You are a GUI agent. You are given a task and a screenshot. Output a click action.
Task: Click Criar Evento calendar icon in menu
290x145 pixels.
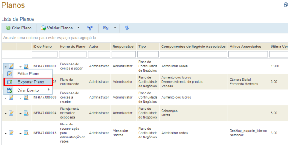[10, 90]
